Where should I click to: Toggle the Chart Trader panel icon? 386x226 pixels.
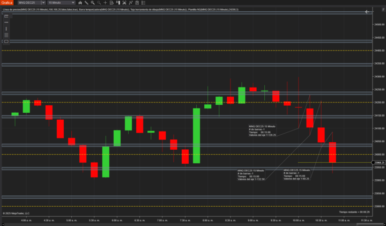pyautogui.click(x=118, y=3)
